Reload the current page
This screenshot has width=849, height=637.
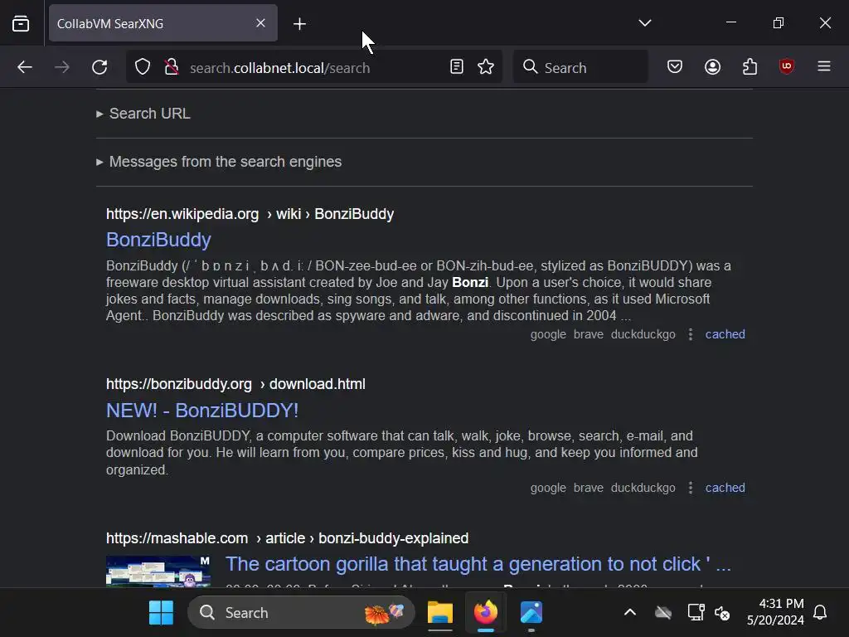point(99,67)
